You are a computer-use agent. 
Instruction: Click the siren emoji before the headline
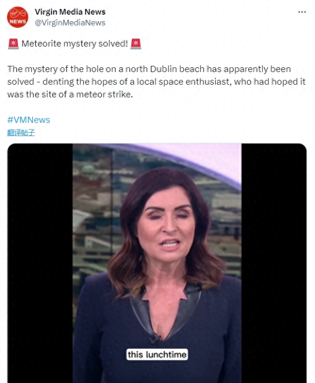pyautogui.click(x=13, y=44)
